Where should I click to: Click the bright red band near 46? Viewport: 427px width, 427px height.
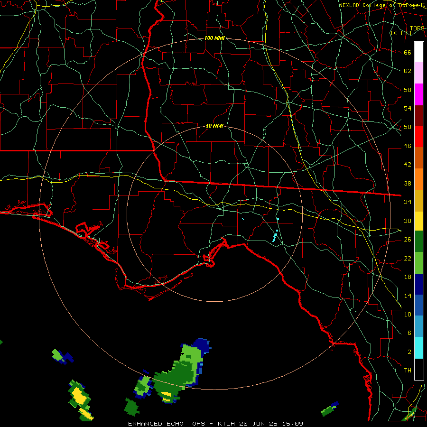tap(419, 137)
